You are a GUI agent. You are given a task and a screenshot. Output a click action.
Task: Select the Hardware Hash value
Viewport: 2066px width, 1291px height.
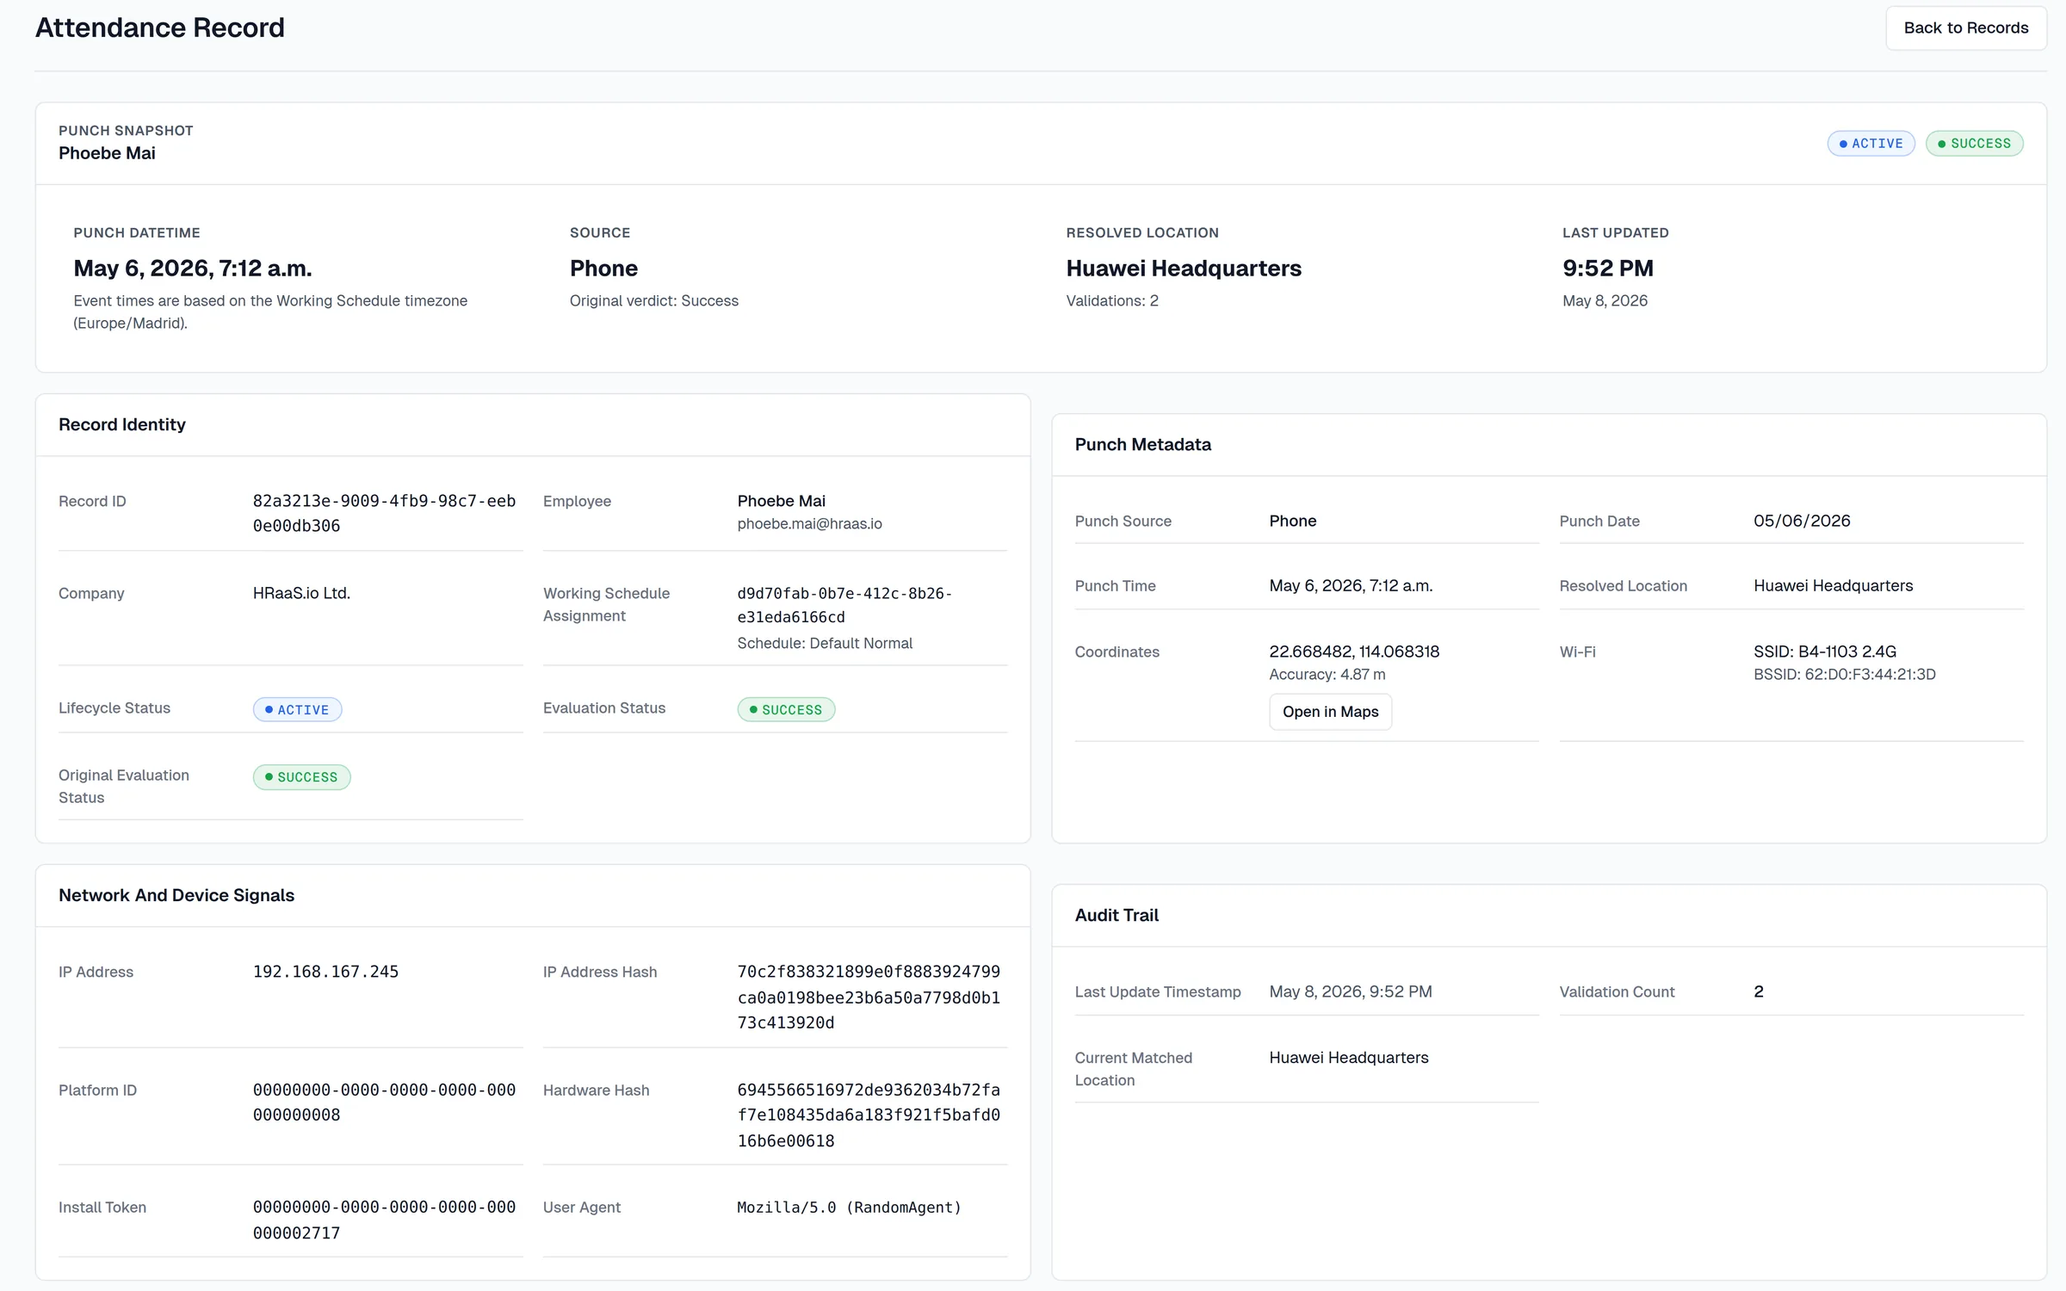pos(869,1115)
